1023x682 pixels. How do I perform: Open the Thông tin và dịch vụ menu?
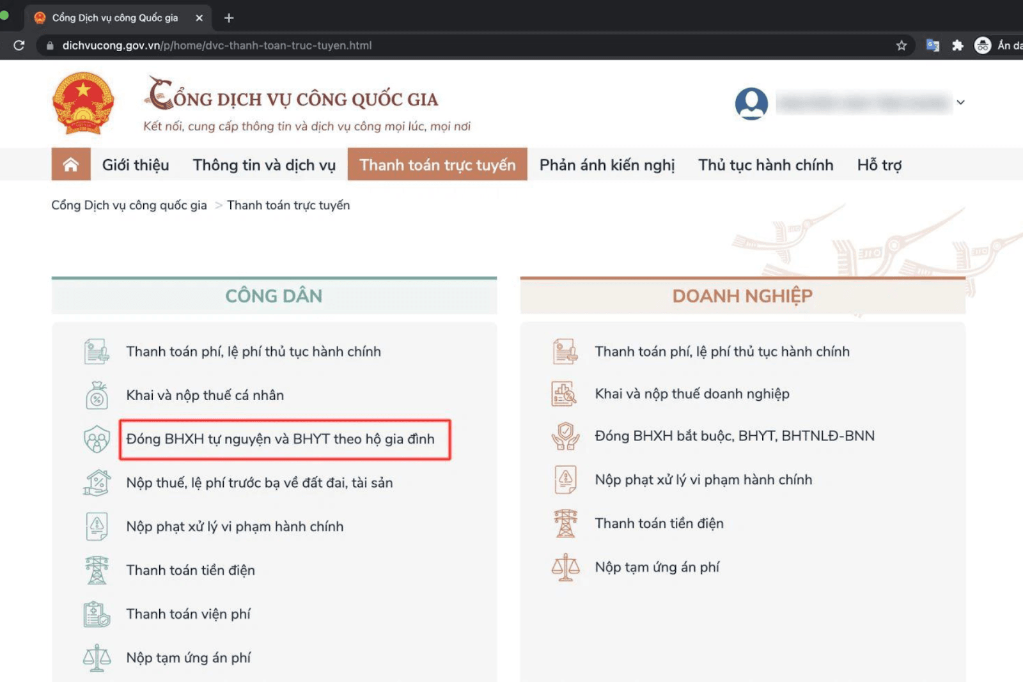tap(264, 165)
